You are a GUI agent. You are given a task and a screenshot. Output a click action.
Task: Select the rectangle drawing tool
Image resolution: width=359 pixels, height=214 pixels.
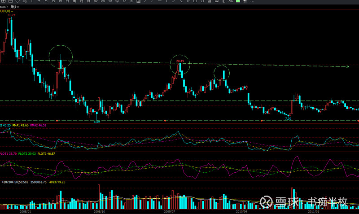[195, 1]
